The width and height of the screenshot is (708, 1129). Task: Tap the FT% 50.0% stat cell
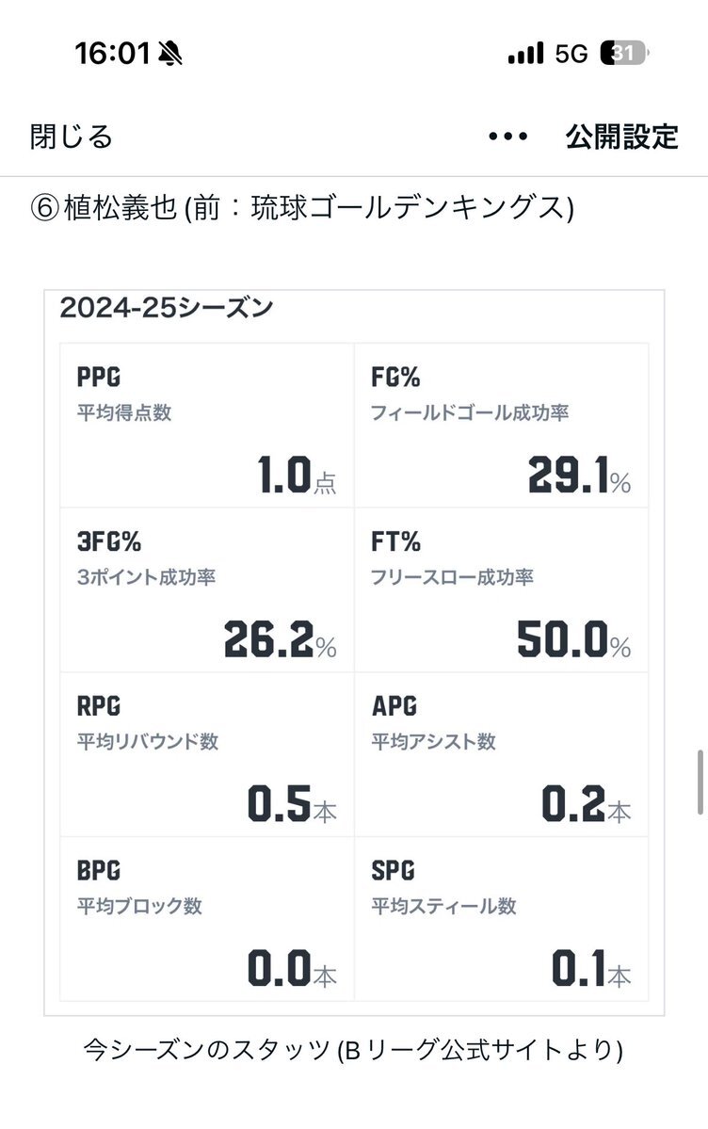point(501,589)
